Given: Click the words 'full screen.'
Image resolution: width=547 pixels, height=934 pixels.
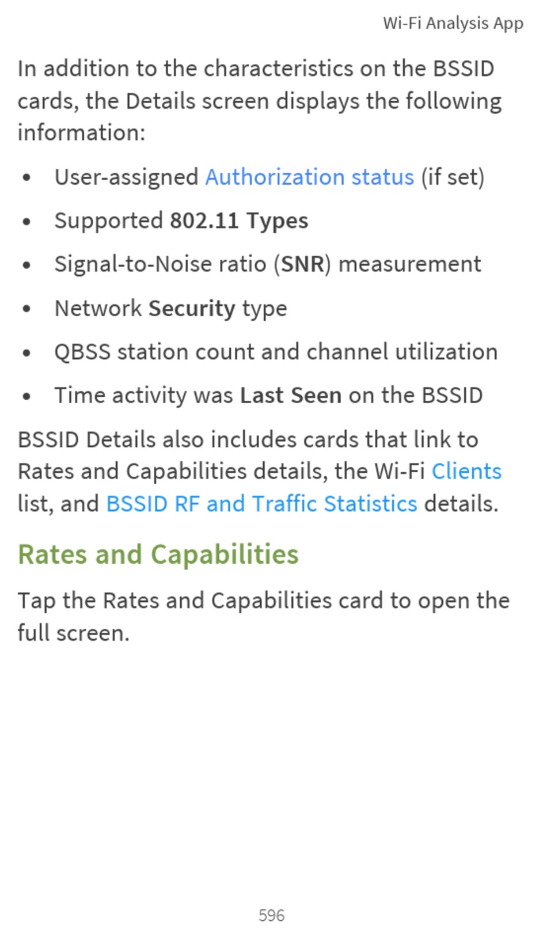Looking at the screenshot, I should tap(74, 633).
